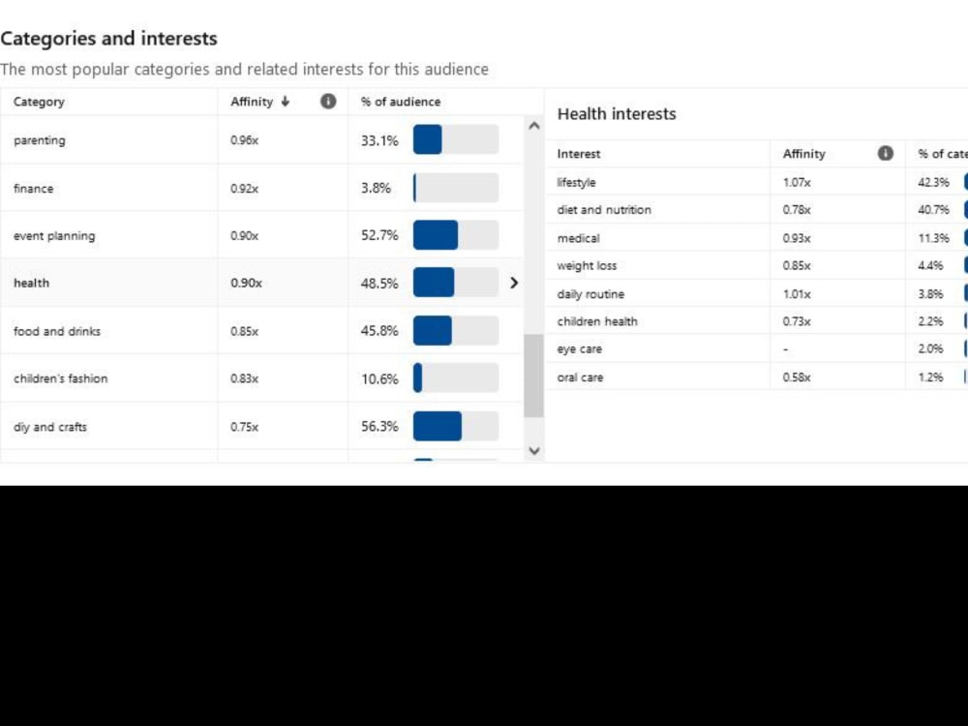
Task: Click the category list scrollbar thumb
Action: (x=533, y=376)
